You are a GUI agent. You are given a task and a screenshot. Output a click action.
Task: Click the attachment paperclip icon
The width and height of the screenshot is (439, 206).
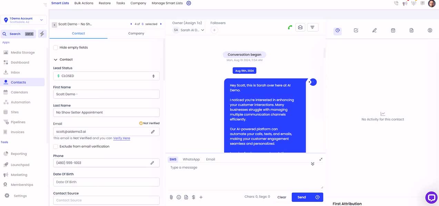[x=171, y=197]
